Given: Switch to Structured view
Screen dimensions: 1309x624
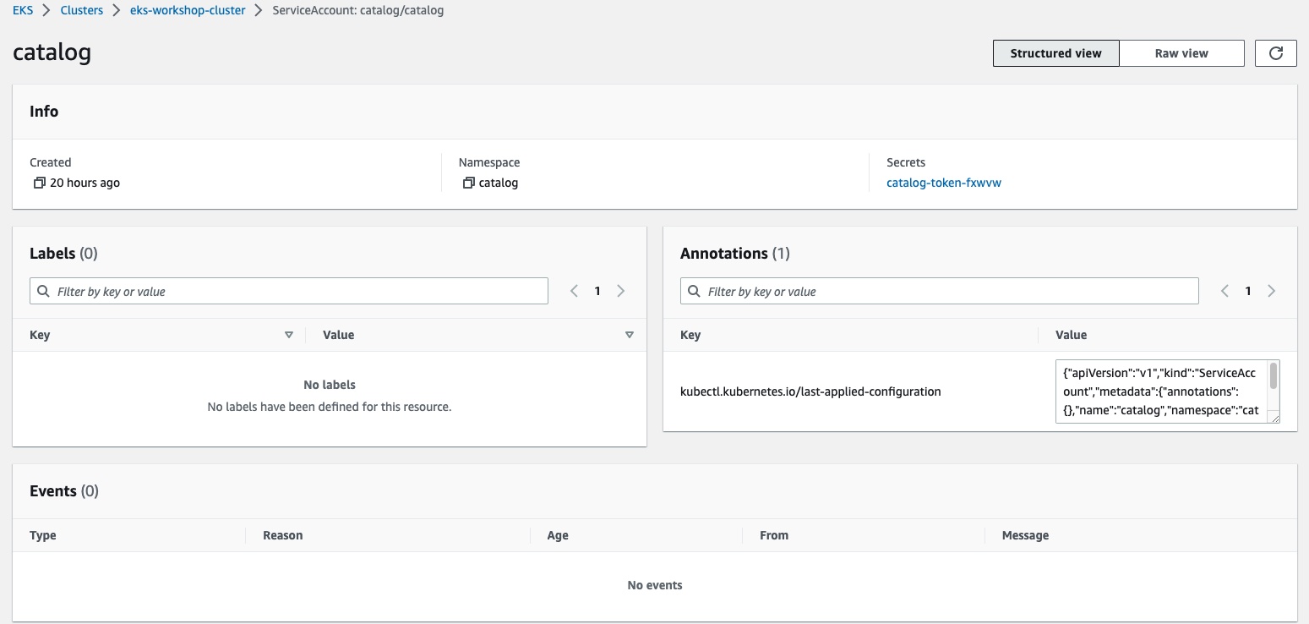Looking at the screenshot, I should (x=1055, y=53).
